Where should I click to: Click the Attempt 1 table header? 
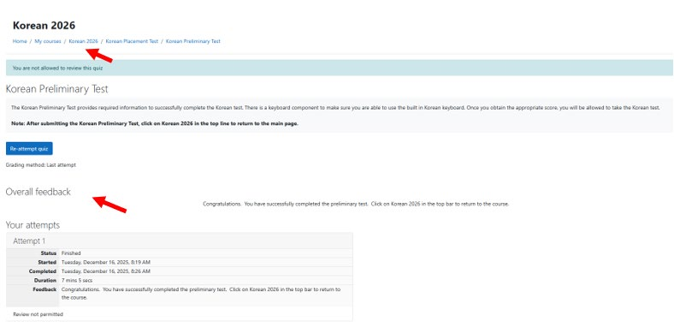(29, 241)
